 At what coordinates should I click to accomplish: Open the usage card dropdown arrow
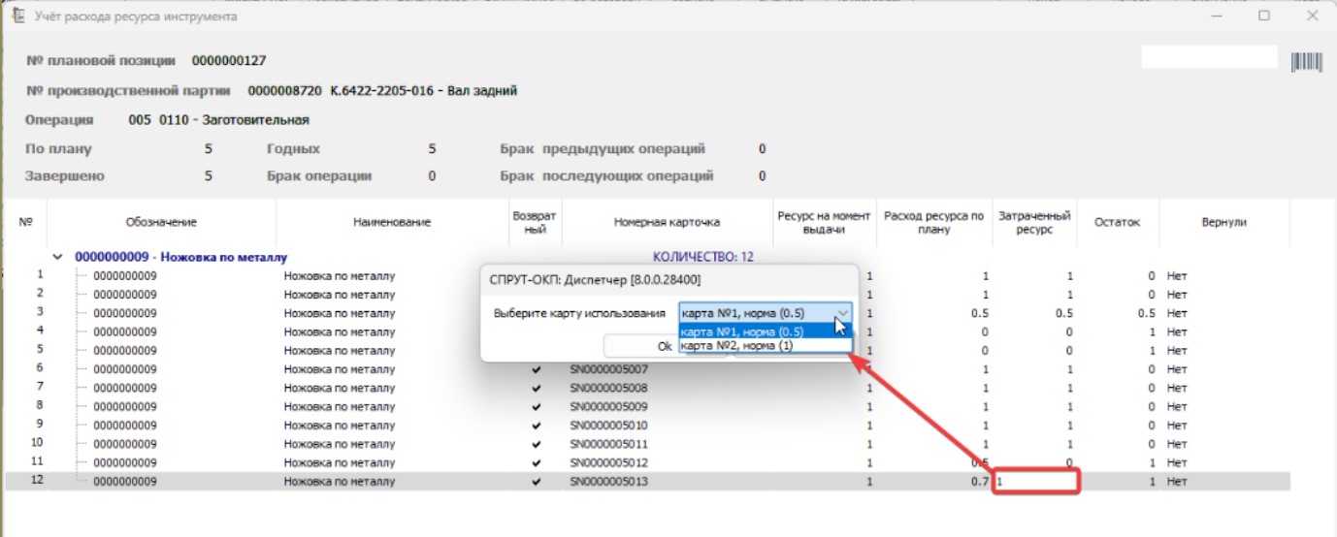(x=842, y=313)
